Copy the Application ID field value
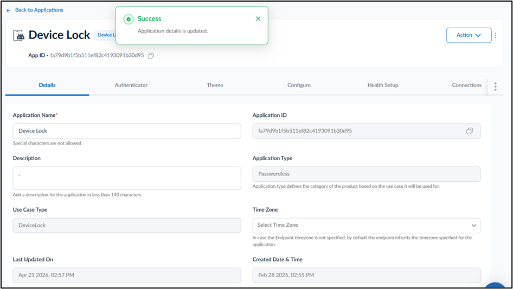The image size is (513, 289). point(470,131)
